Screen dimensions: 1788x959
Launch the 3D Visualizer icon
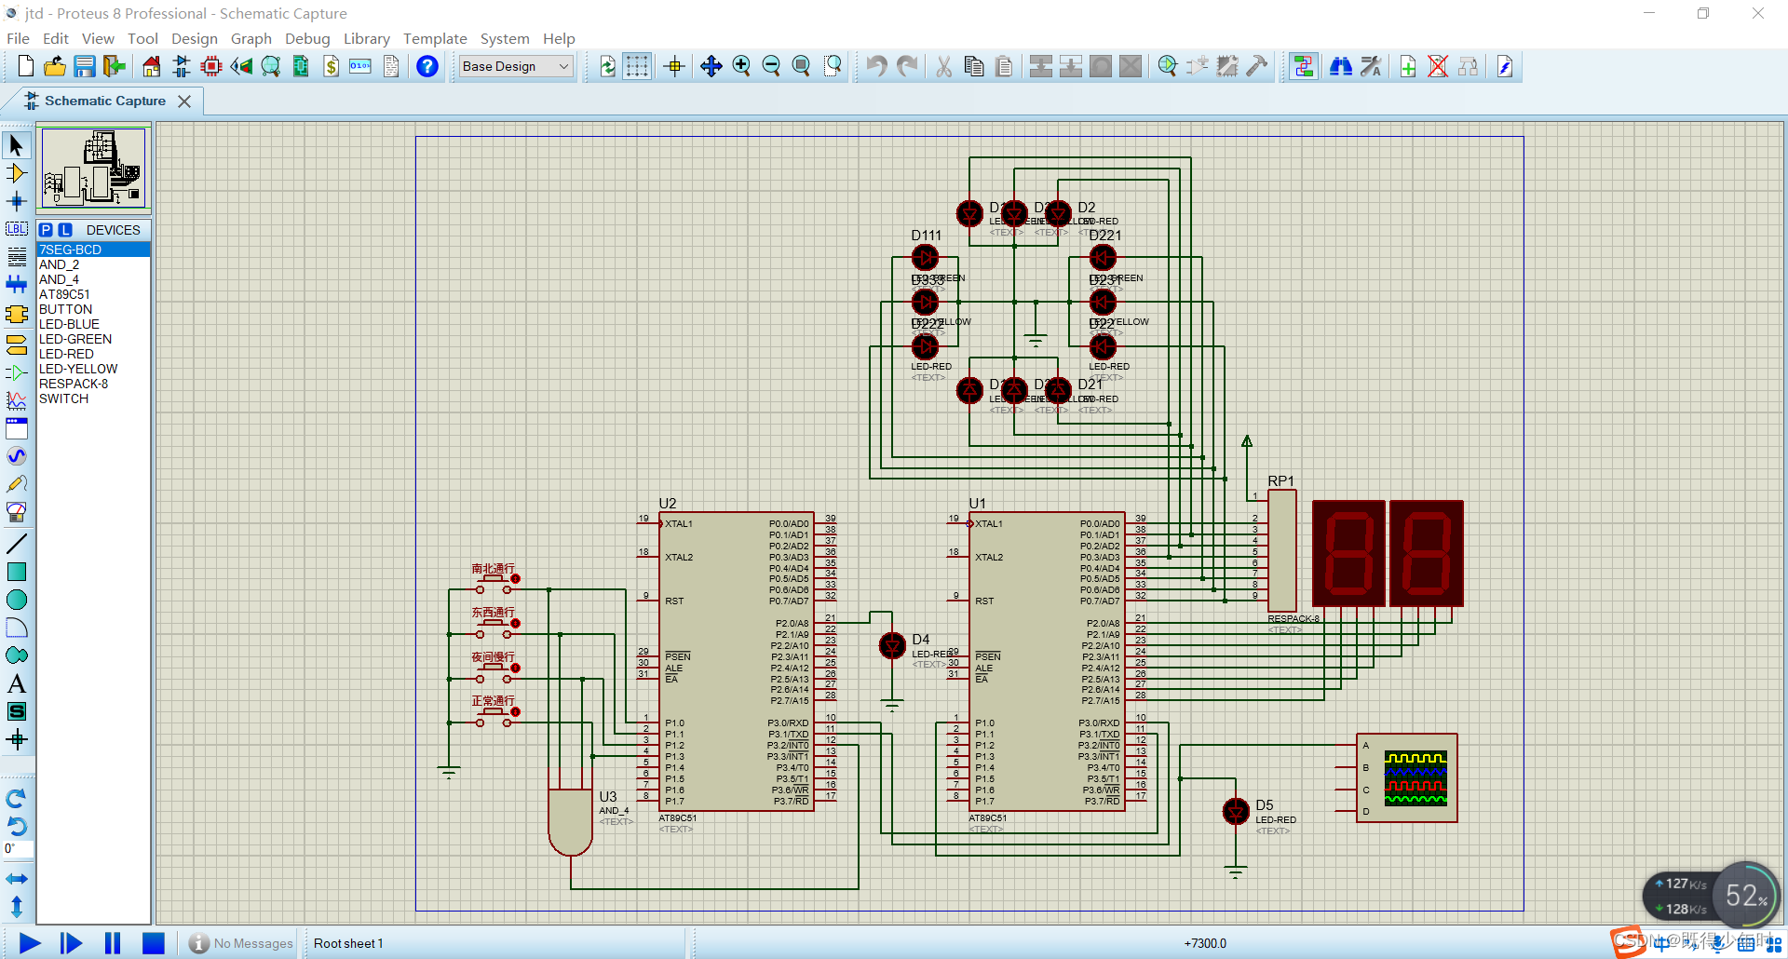pyautogui.click(x=241, y=66)
